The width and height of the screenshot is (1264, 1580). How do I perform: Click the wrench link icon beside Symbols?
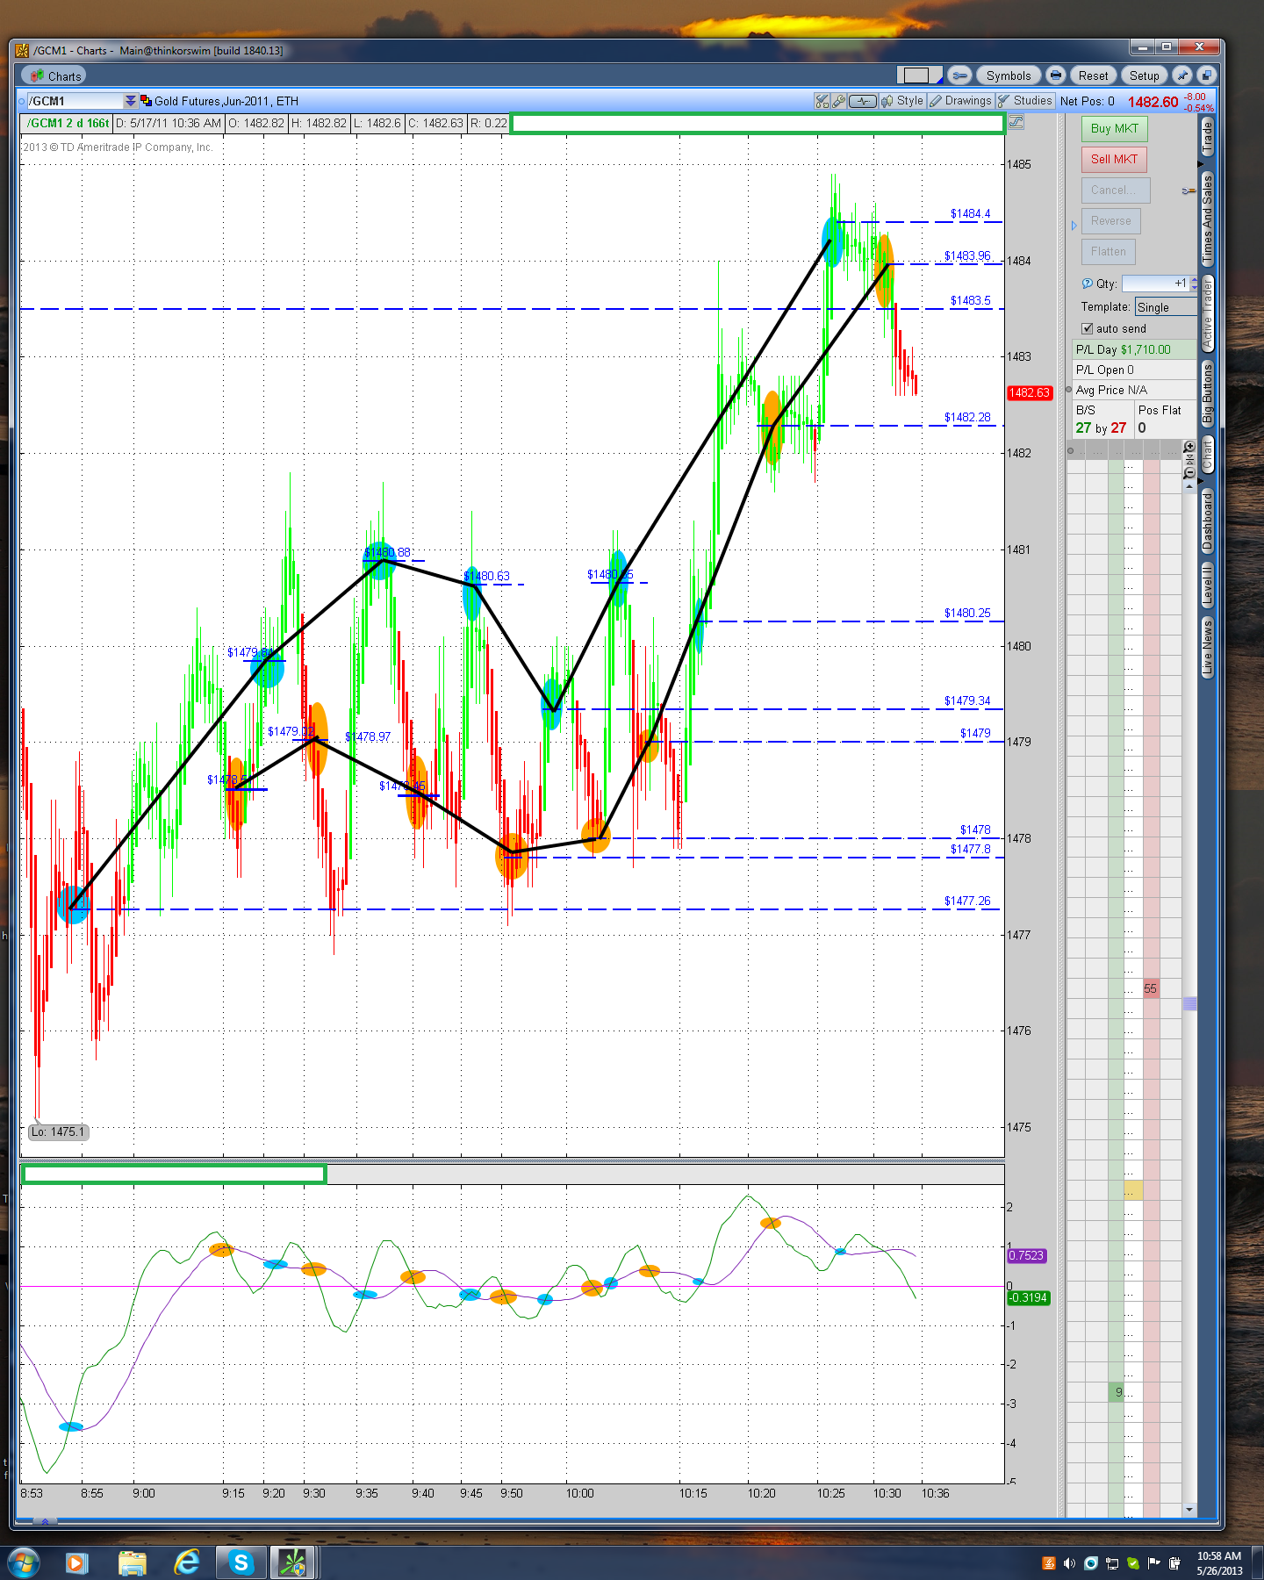(x=959, y=76)
